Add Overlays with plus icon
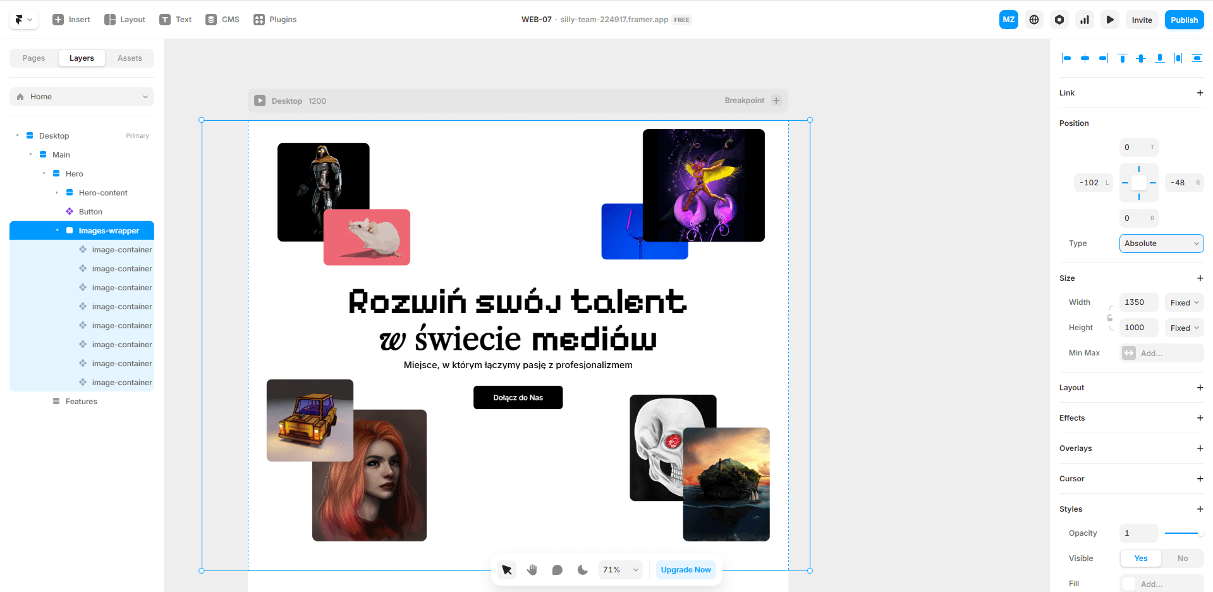This screenshot has width=1213, height=592. pyautogui.click(x=1200, y=448)
